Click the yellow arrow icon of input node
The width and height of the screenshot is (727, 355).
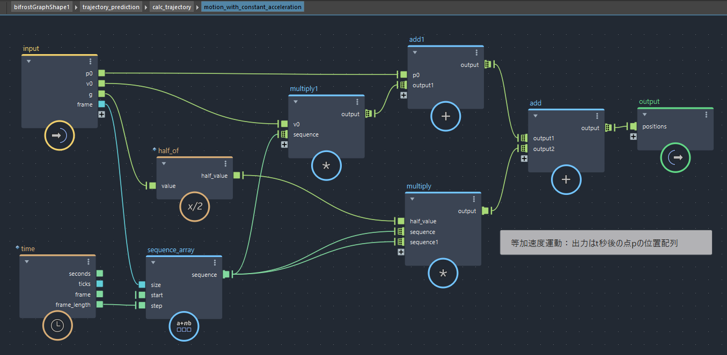[60, 135]
